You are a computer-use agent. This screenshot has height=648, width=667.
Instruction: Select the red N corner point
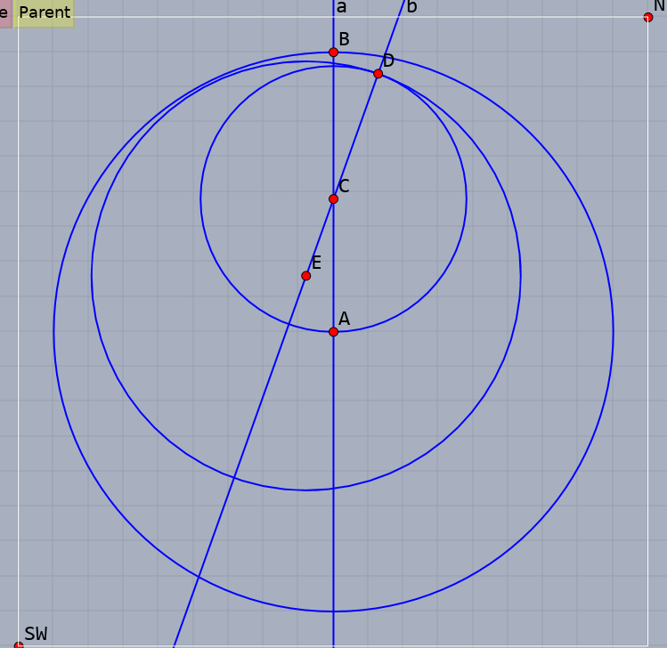(x=648, y=18)
